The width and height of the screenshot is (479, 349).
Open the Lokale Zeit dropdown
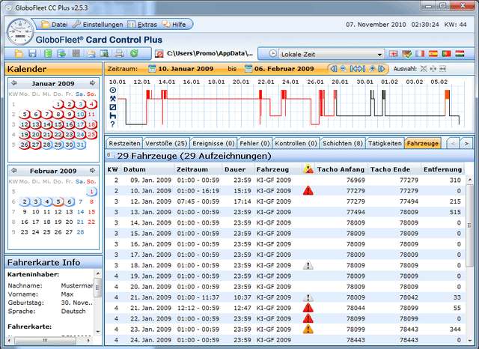tap(331, 54)
